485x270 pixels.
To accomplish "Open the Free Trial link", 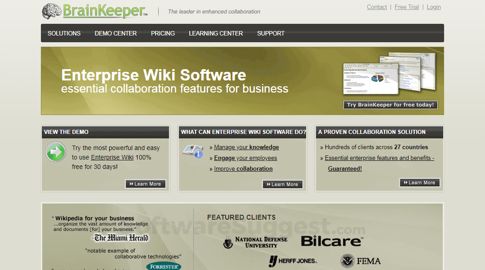I will click(406, 7).
